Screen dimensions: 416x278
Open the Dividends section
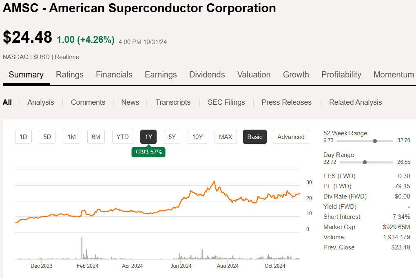[x=207, y=75]
